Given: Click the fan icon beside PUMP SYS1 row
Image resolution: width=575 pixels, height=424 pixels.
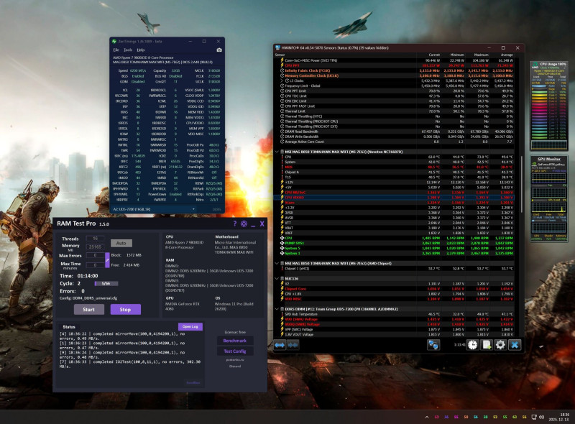Looking at the screenshot, I should pos(282,243).
